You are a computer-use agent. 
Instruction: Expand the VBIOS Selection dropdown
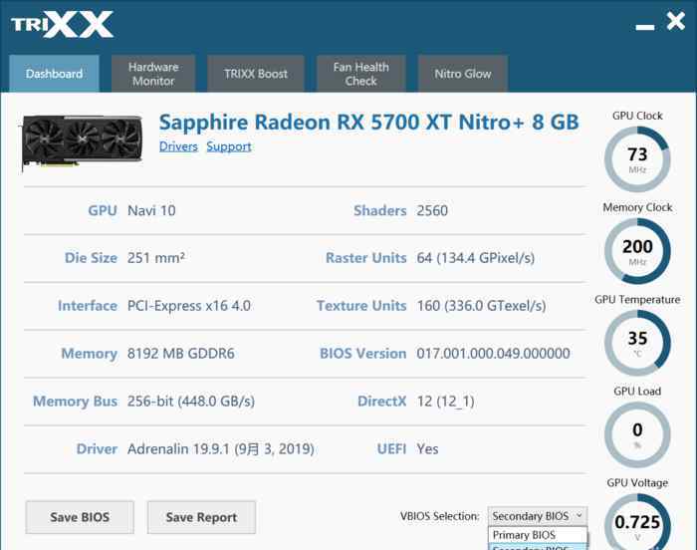pos(538,516)
